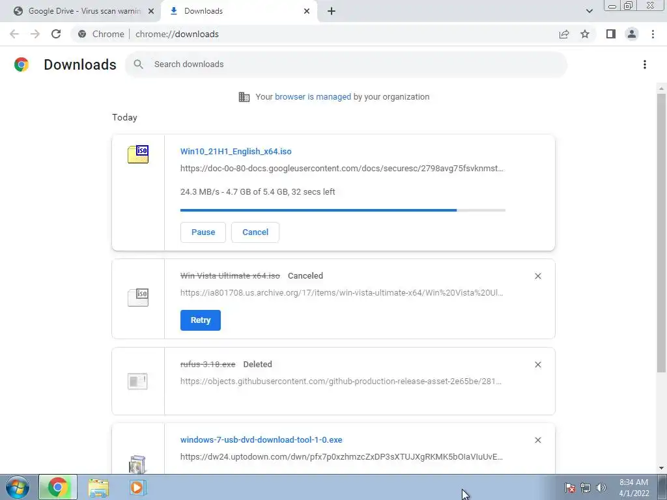Open Chrome's three-dot main menu
667x500 pixels.
tap(653, 34)
